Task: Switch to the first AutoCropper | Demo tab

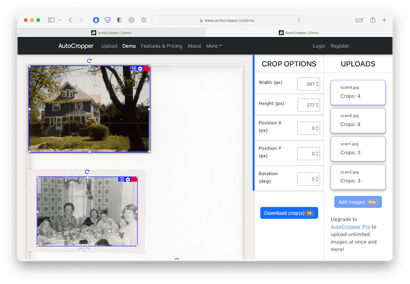Action: pos(111,33)
